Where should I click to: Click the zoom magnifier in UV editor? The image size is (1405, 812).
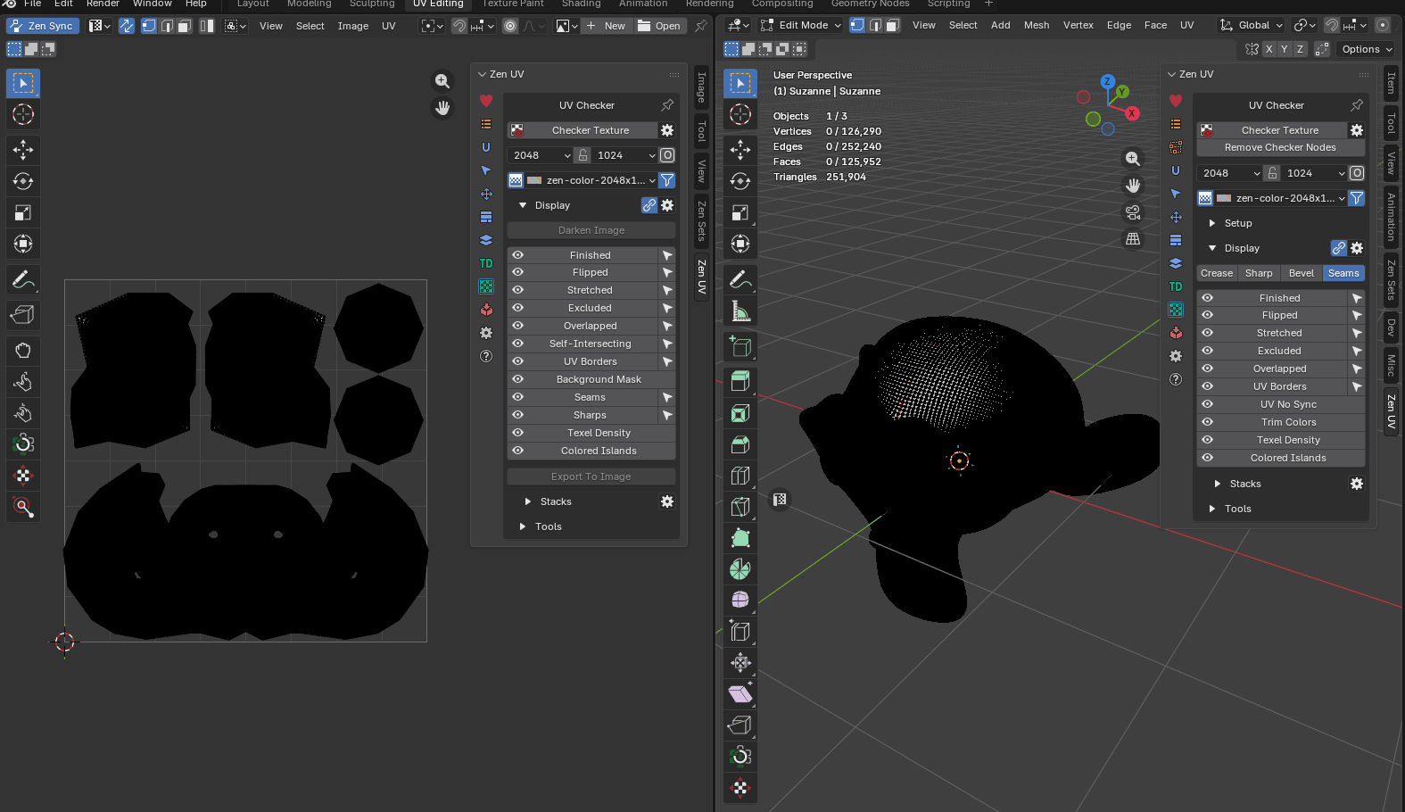(442, 81)
